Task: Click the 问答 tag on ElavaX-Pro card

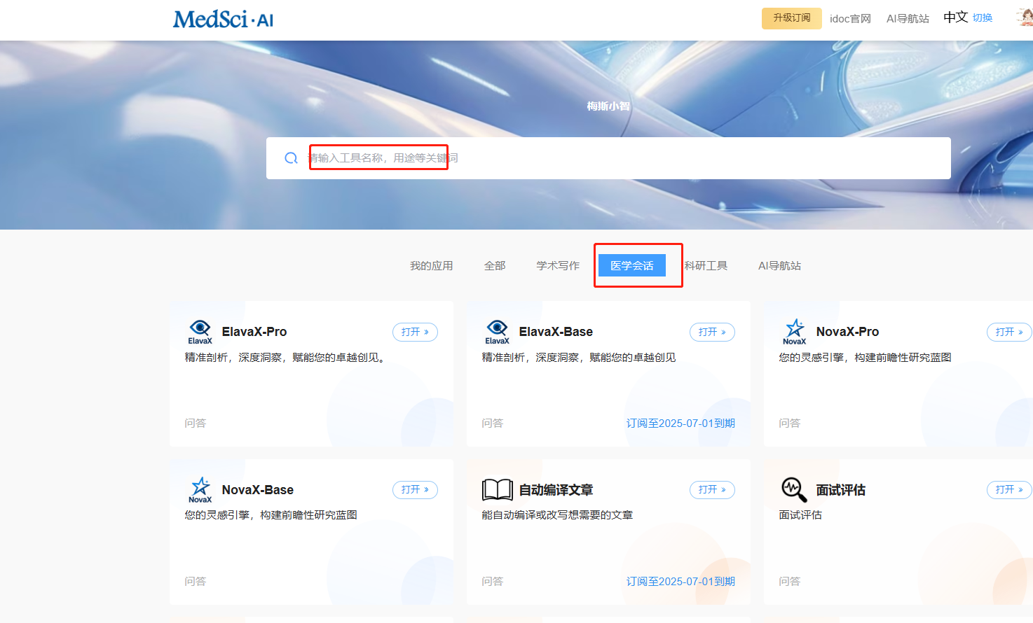Action: click(x=196, y=423)
